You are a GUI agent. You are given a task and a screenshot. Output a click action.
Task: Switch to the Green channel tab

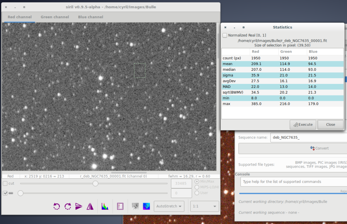tap(55, 17)
